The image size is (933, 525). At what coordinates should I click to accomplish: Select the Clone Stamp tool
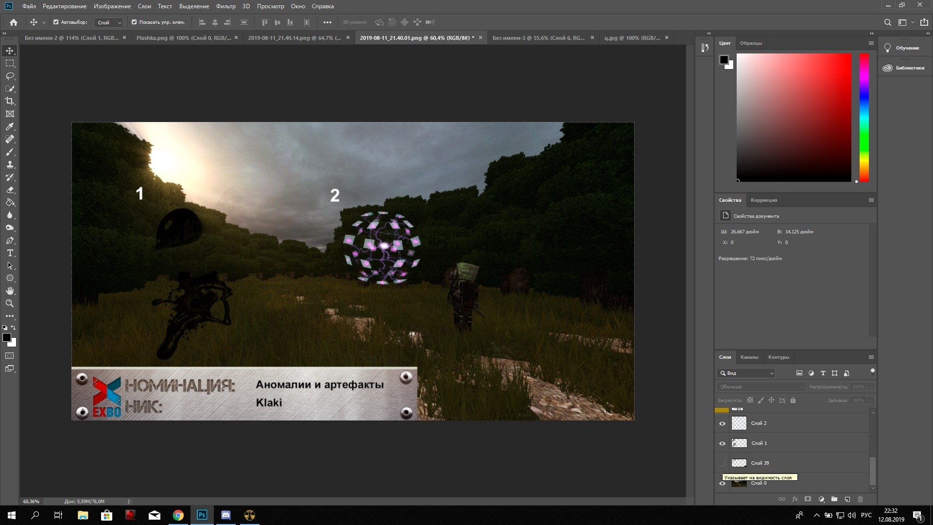[x=10, y=164]
